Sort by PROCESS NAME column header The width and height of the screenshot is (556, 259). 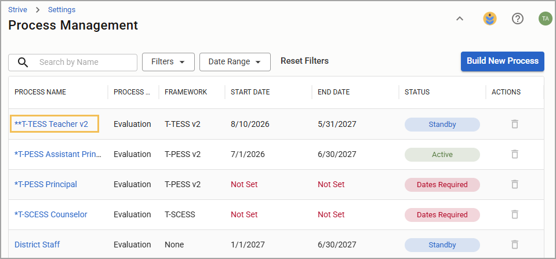pos(40,92)
